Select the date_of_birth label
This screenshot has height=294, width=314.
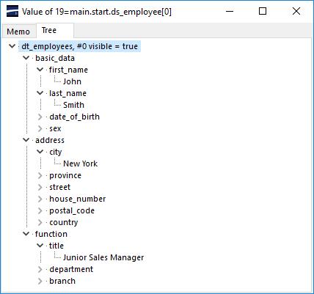pos(75,117)
